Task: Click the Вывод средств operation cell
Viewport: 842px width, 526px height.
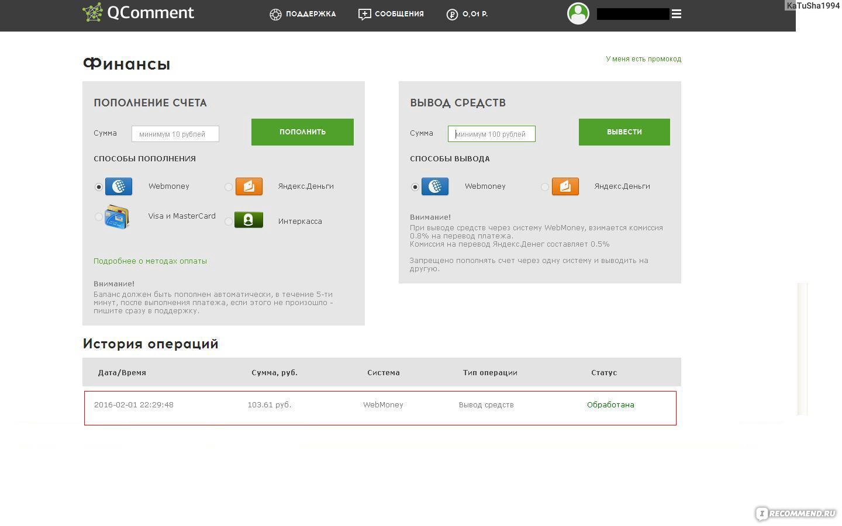Action: 486,405
